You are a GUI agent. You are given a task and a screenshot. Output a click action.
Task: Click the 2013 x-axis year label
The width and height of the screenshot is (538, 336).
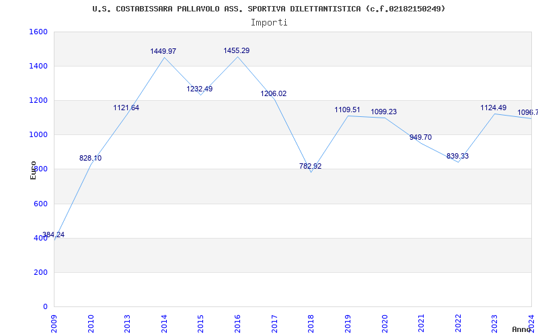[x=128, y=323]
